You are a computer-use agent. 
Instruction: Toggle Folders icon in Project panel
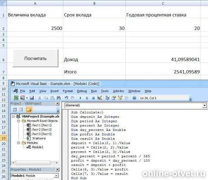pos(29,110)
